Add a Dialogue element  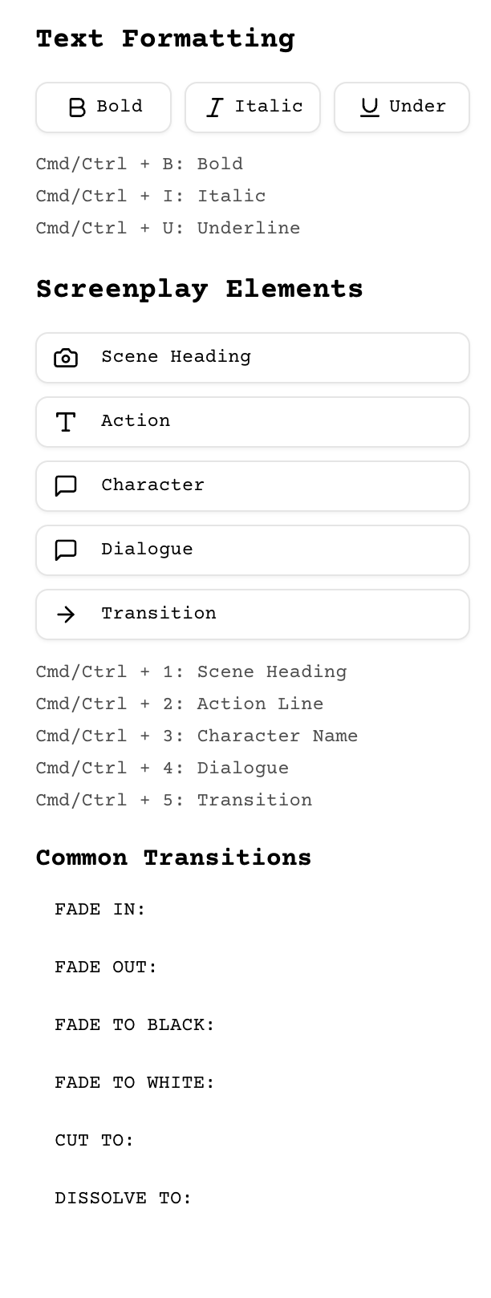coord(253,550)
